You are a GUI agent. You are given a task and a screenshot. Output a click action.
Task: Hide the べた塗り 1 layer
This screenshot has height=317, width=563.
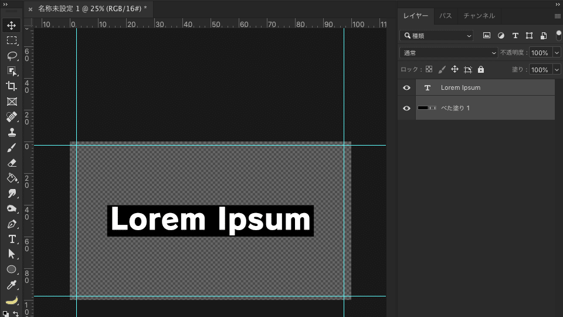(406, 108)
